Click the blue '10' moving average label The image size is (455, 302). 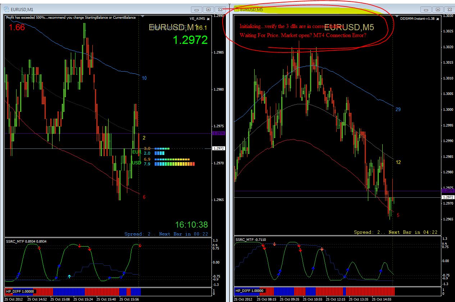coord(144,78)
